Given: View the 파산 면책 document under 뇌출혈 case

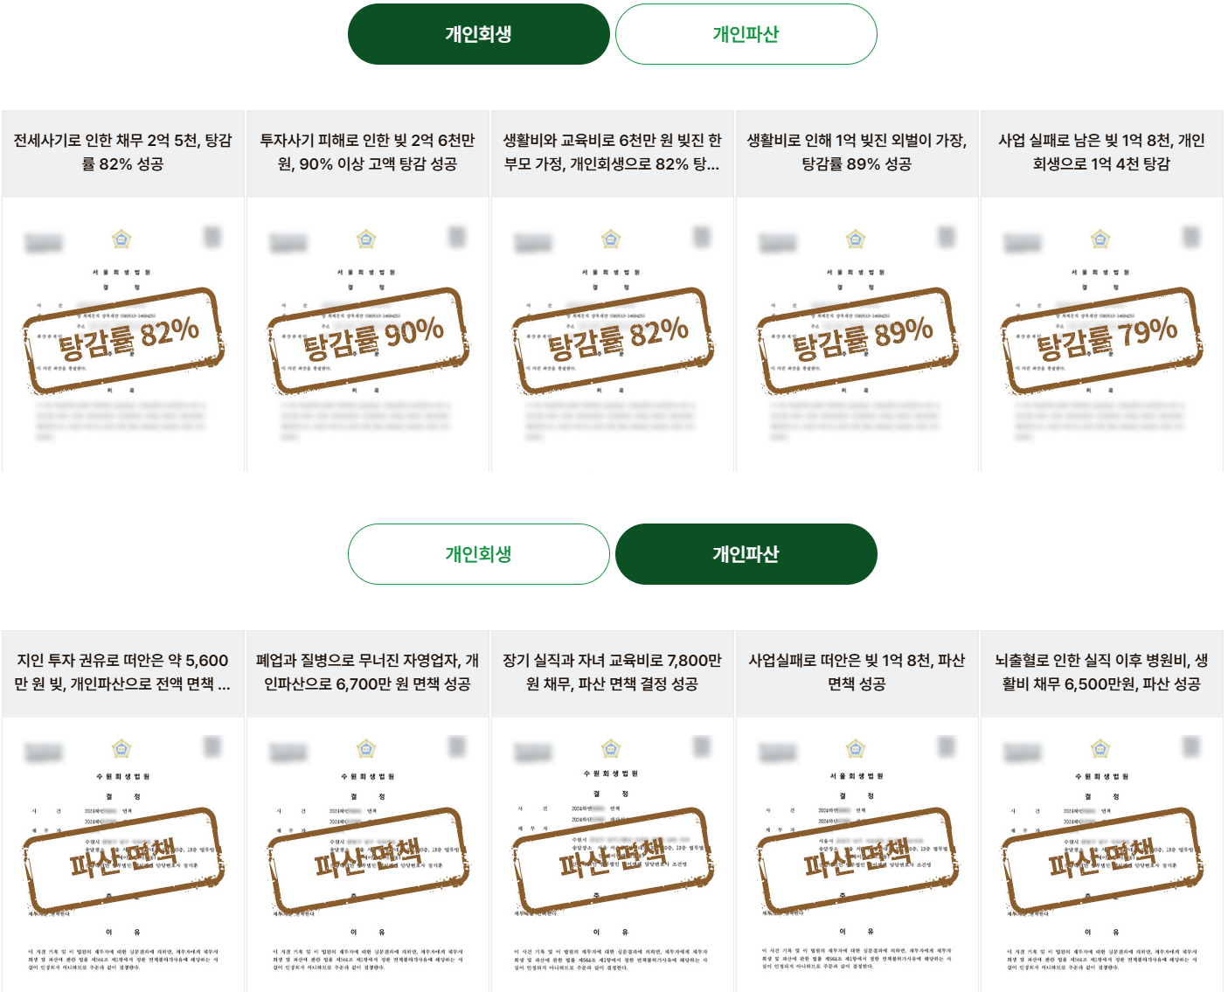Looking at the screenshot, I should tap(1102, 855).
